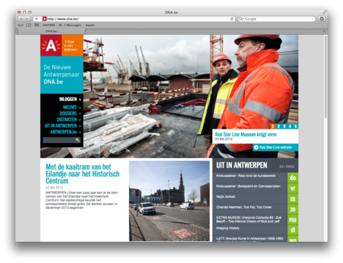Open the kaaitram article headline

coord(82,174)
